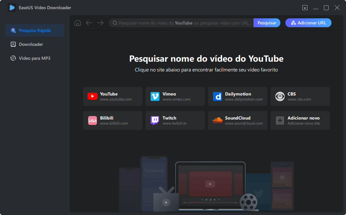The width and height of the screenshot is (346, 215).
Task: Click 'Pesquisar nome do vídeo do YouTube' heading
Action: (x=206, y=59)
